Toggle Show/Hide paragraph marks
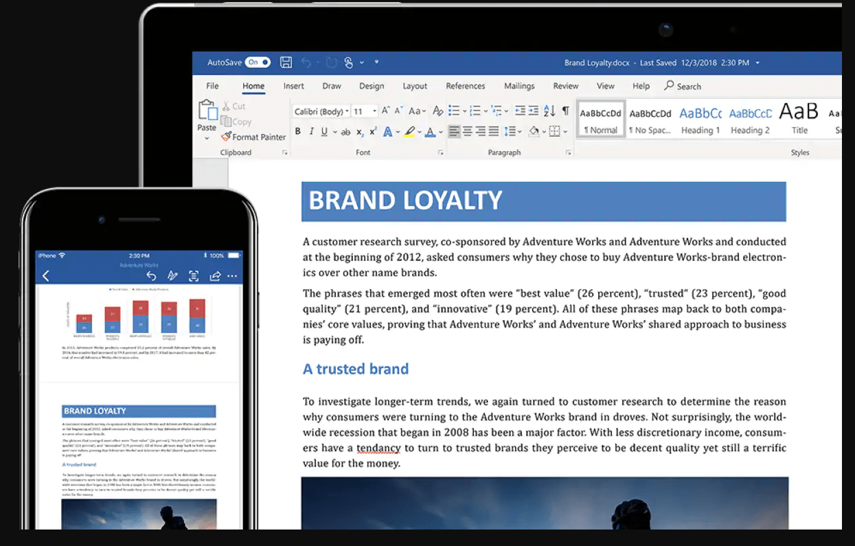Image resolution: width=855 pixels, height=546 pixels. point(565,111)
